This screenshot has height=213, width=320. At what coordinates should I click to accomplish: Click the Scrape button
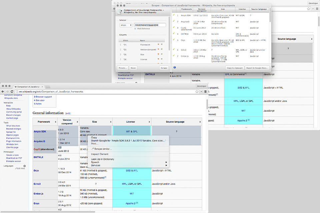(x=164, y=68)
